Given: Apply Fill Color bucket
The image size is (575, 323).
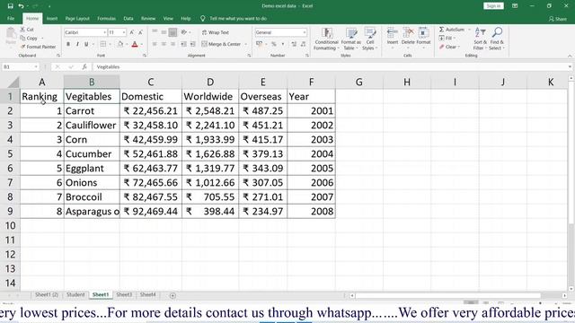Looking at the screenshot, I should click(119, 44).
